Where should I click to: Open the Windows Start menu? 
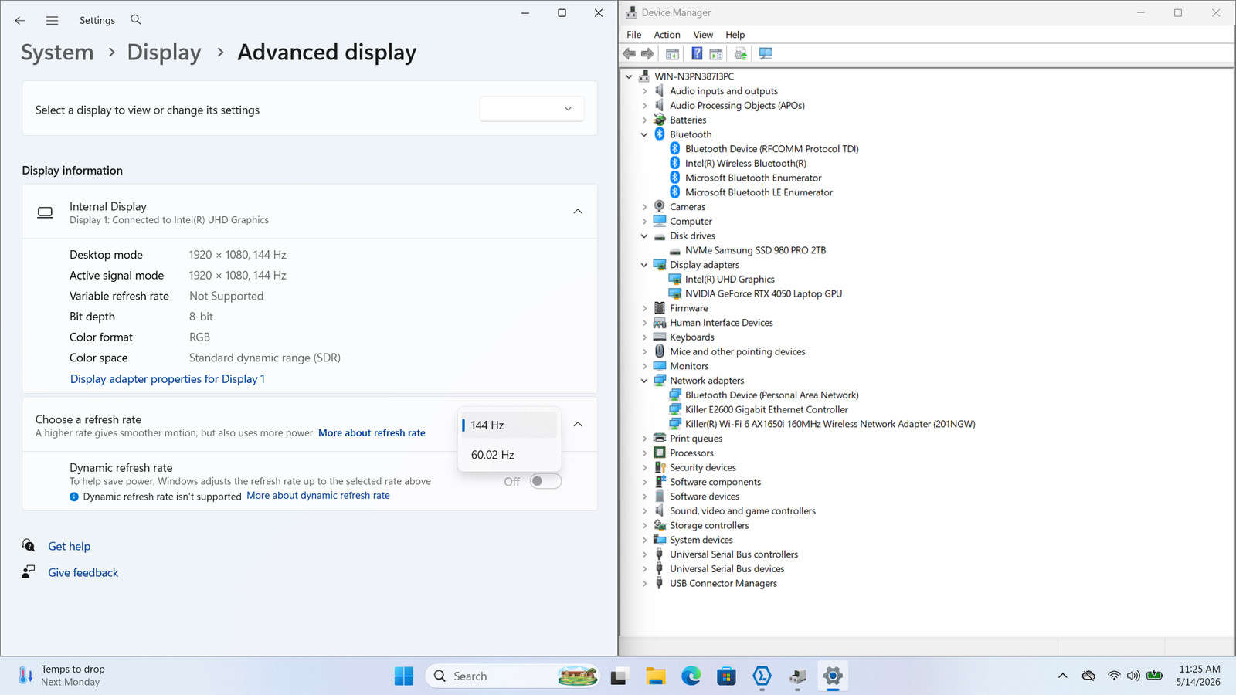(x=404, y=676)
